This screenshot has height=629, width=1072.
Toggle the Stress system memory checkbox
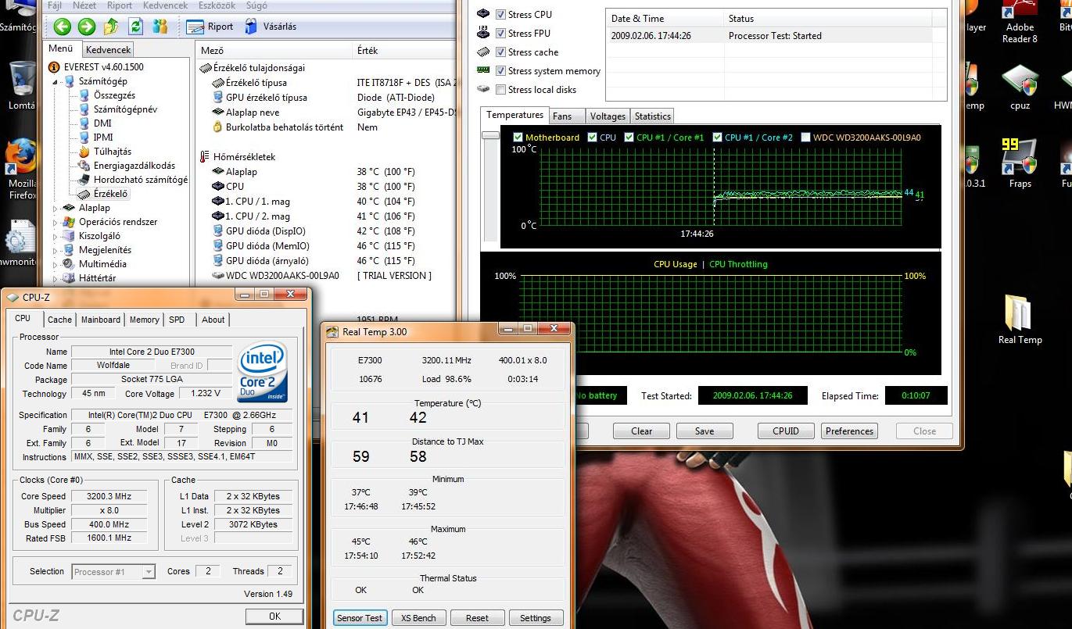tap(500, 70)
